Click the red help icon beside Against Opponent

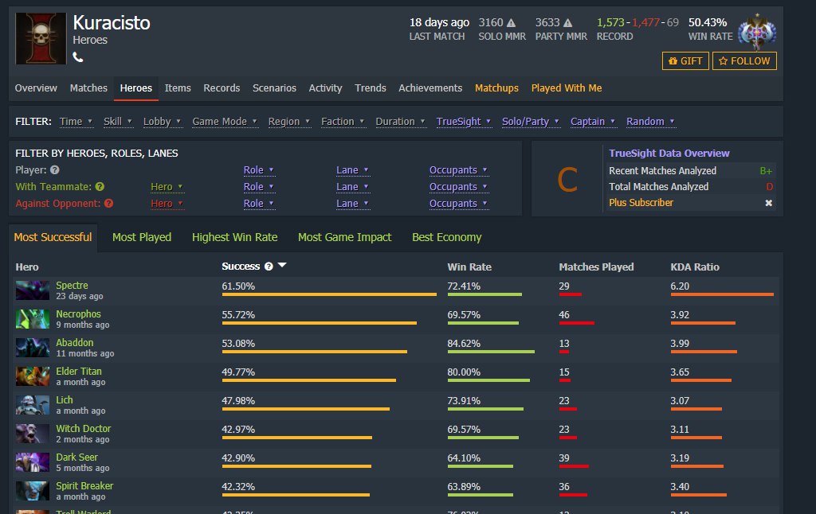point(108,204)
